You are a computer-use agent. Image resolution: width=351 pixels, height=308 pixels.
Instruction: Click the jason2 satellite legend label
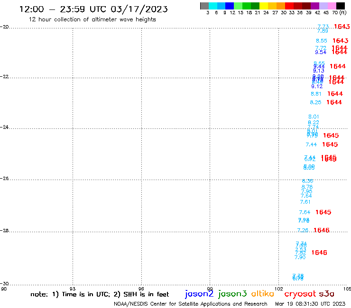click(199, 294)
